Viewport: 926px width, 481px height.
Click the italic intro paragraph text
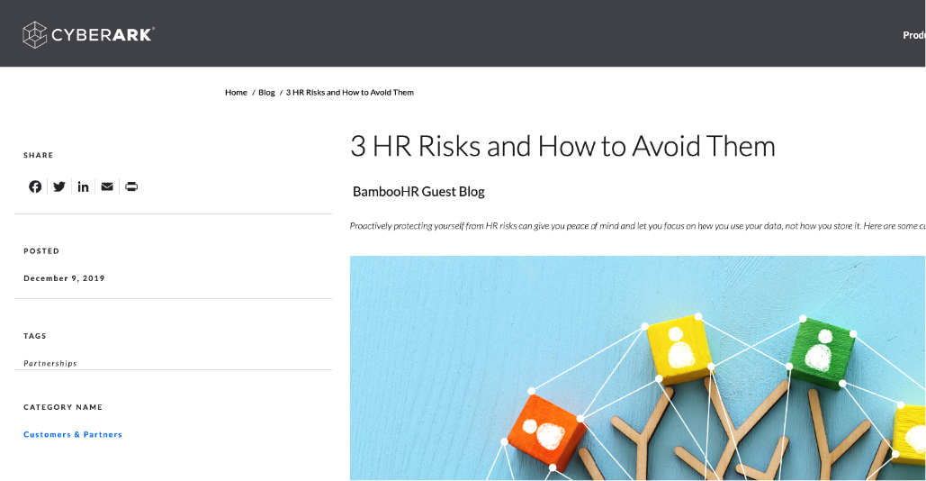[637, 226]
